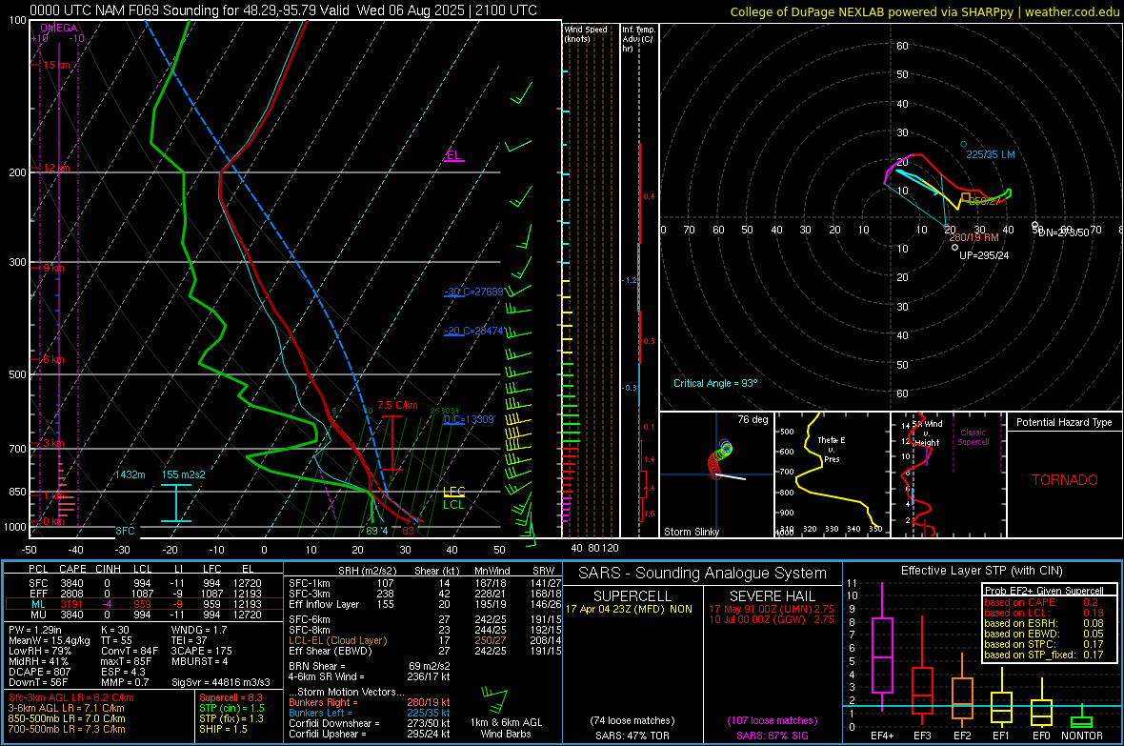
Task: Click the SARS - Sounding Analogue System title
Action: tap(703, 574)
